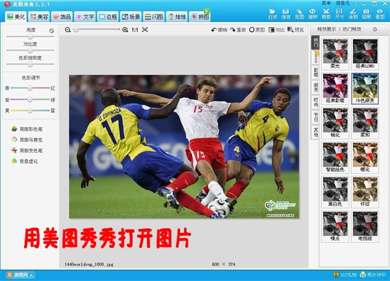This screenshot has width=390, height=281.
Task: Click the 打开 (open file) icon
Action: [273, 14]
